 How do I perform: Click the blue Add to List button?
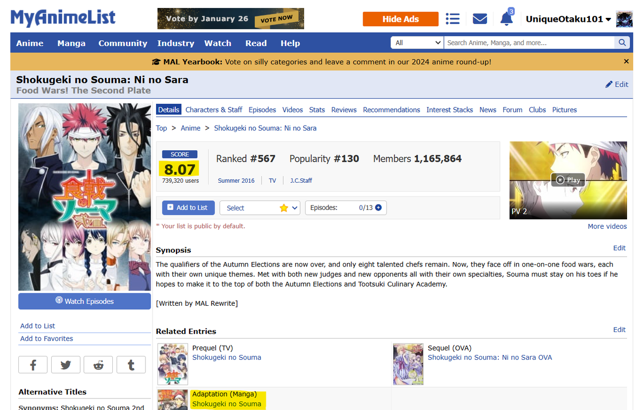pyautogui.click(x=188, y=207)
